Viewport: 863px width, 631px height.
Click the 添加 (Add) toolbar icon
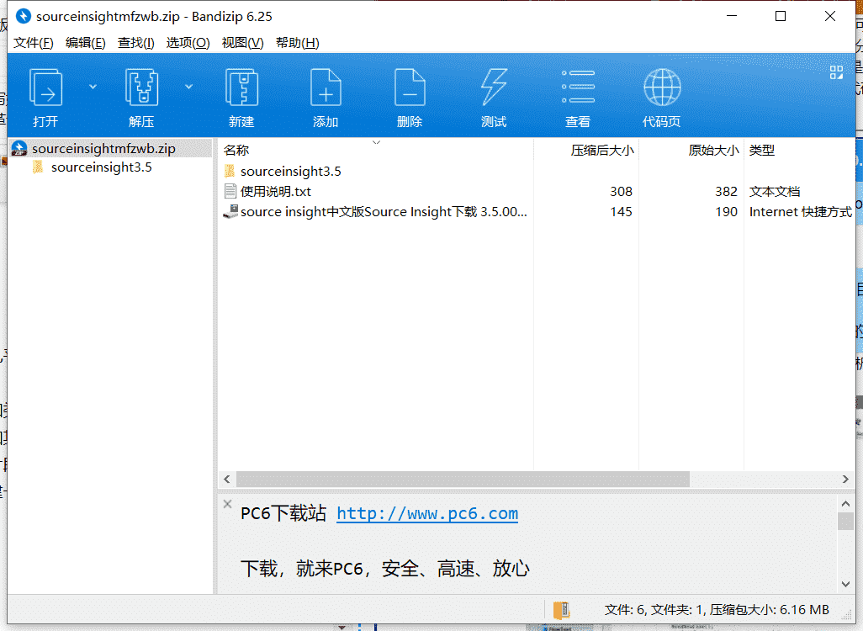(326, 87)
